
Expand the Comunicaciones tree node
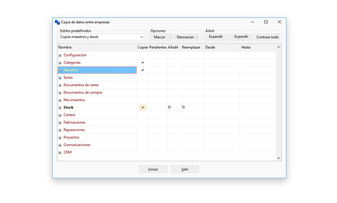60,145
